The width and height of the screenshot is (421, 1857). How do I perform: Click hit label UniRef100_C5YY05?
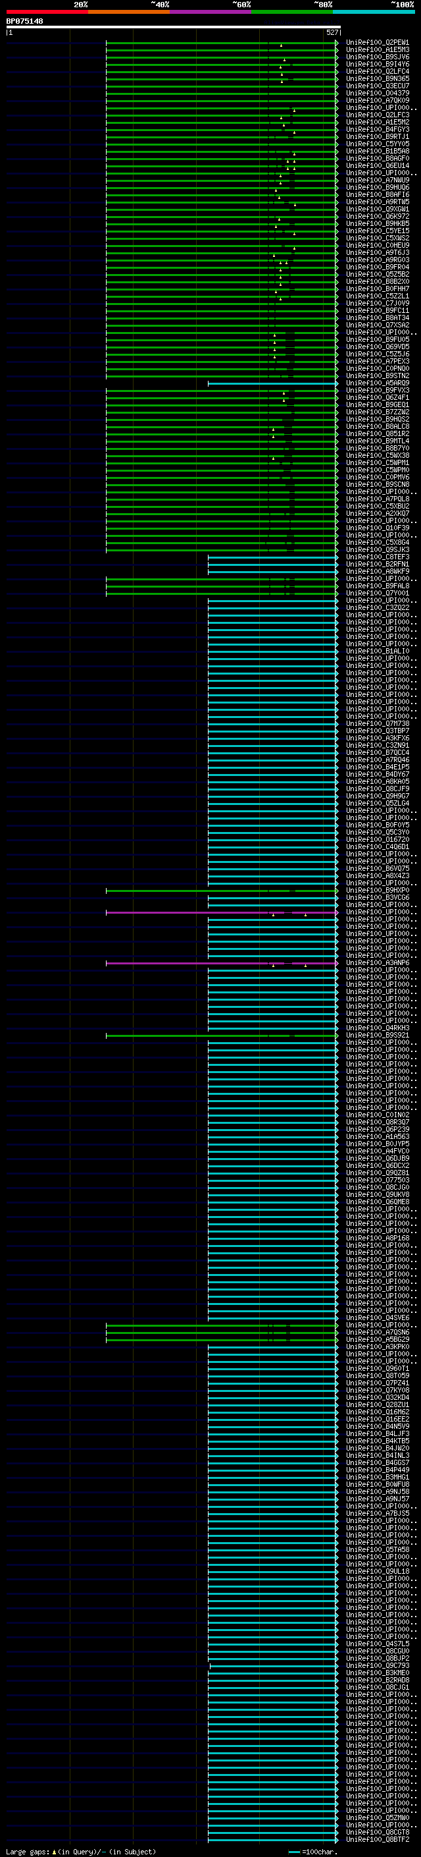377,144
